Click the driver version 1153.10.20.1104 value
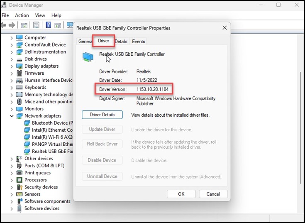305x223 pixels. (x=153, y=89)
